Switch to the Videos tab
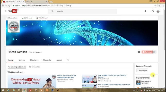Screen dimensions: 166x92 point(22,60)
